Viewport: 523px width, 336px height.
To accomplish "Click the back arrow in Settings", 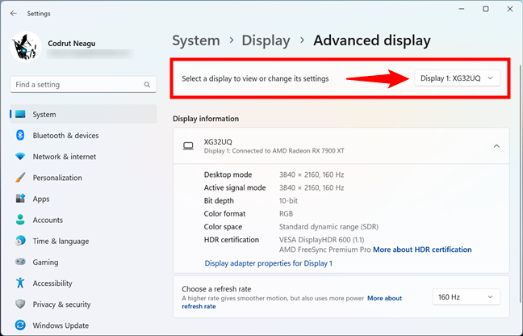I will pyautogui.click(x=14, y=14).
